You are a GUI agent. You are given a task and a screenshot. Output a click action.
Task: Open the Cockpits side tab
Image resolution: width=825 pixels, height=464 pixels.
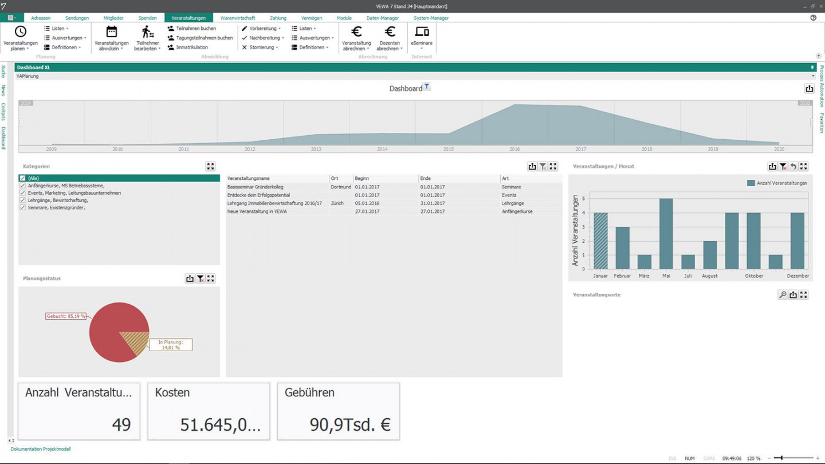pyautogui.click(x=3, y=112)
